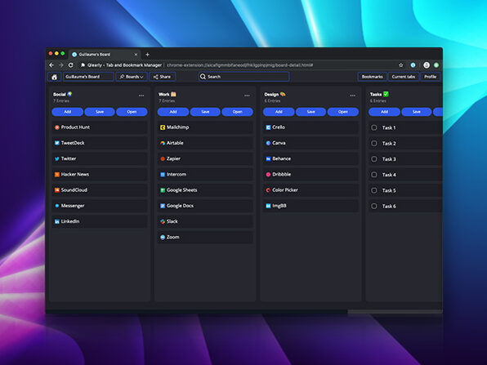
Task: Open the Intercom bookmark entry
Action: pyautogui.click(x=205, y=175)
